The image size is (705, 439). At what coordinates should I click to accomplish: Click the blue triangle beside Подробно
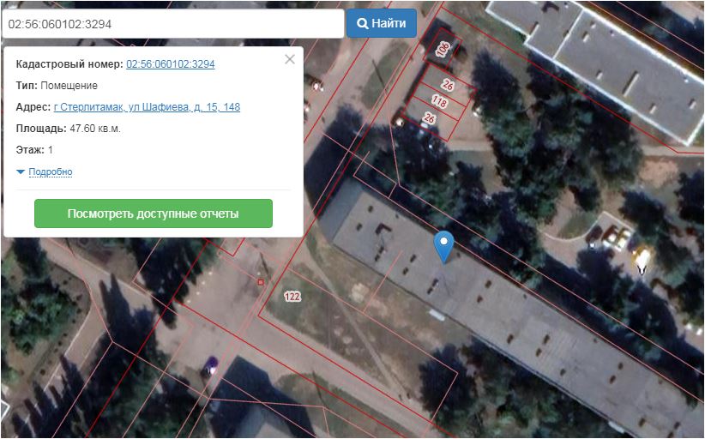click(x=21, y=172)
